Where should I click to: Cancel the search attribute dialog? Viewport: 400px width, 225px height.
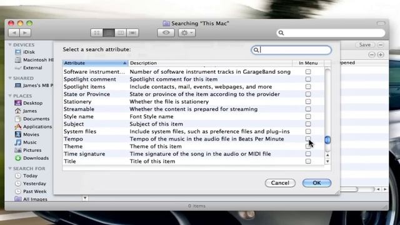tap(280, 183)
